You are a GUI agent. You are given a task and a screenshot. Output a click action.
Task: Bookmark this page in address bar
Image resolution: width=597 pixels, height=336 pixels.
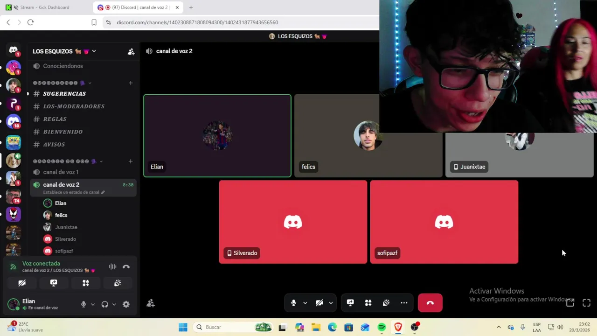(94, 22)
